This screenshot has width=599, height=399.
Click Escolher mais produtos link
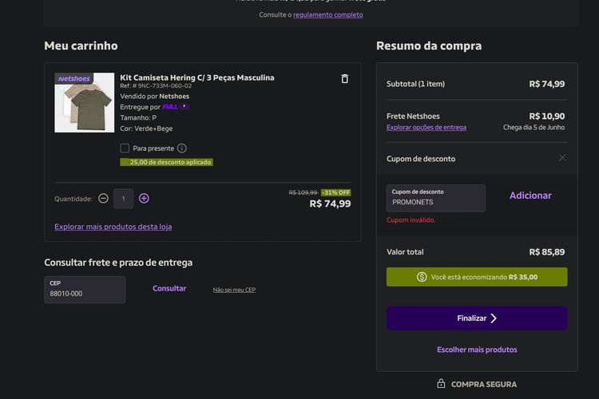pos(477,350)
